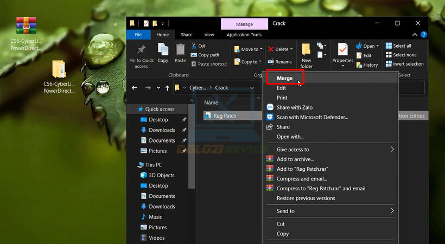Switch to the View ribbon tab
The image size is (445, 244).
(209, 35)
